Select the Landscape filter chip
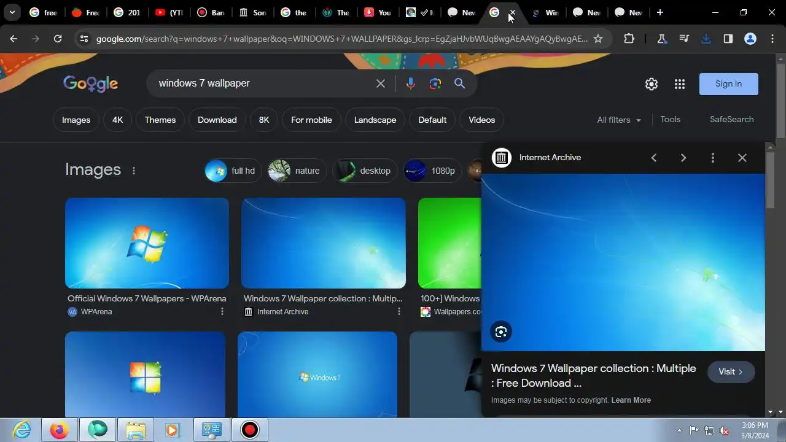Screen dimensions: 786x442 pyautogui.click(x=375, y=120)
